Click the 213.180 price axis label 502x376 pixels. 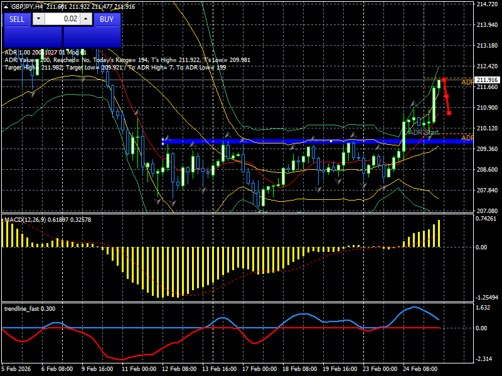[487, 45]
